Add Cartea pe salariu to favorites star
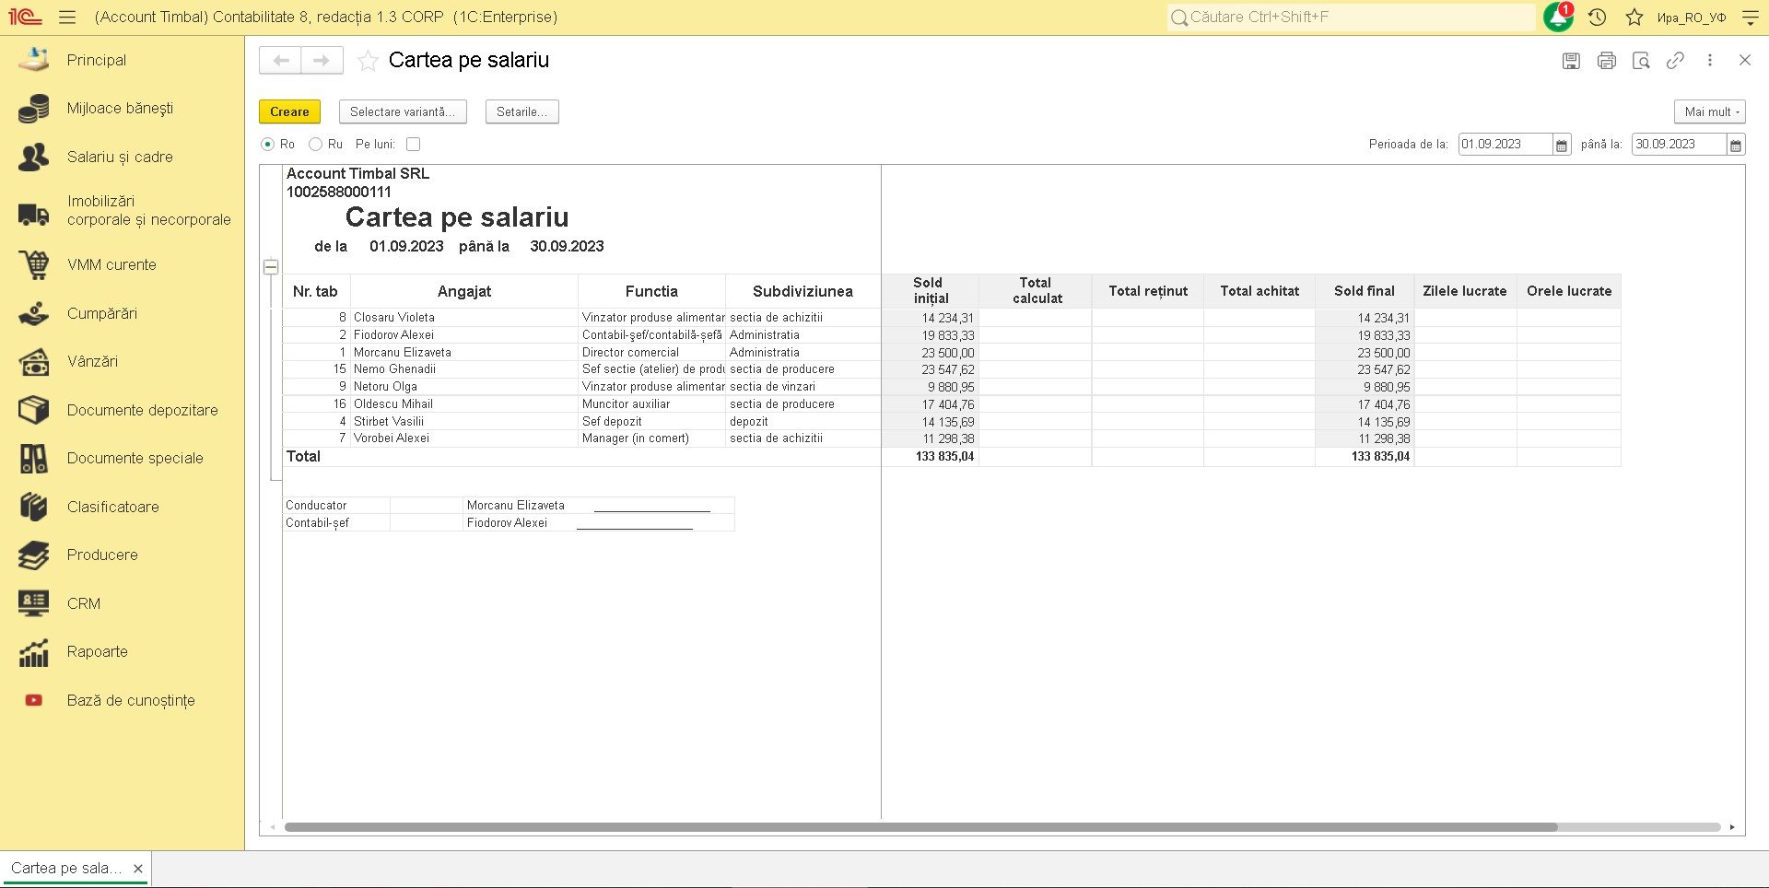 pyautogui.click(x=368, y=61)
